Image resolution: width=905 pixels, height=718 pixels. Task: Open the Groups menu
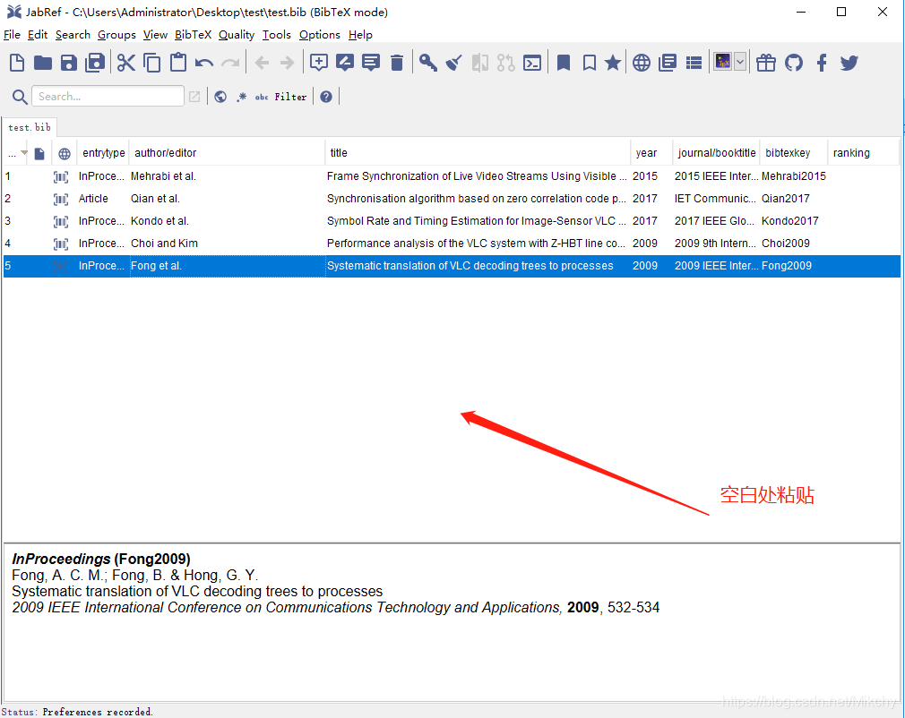tap(116, 35)
